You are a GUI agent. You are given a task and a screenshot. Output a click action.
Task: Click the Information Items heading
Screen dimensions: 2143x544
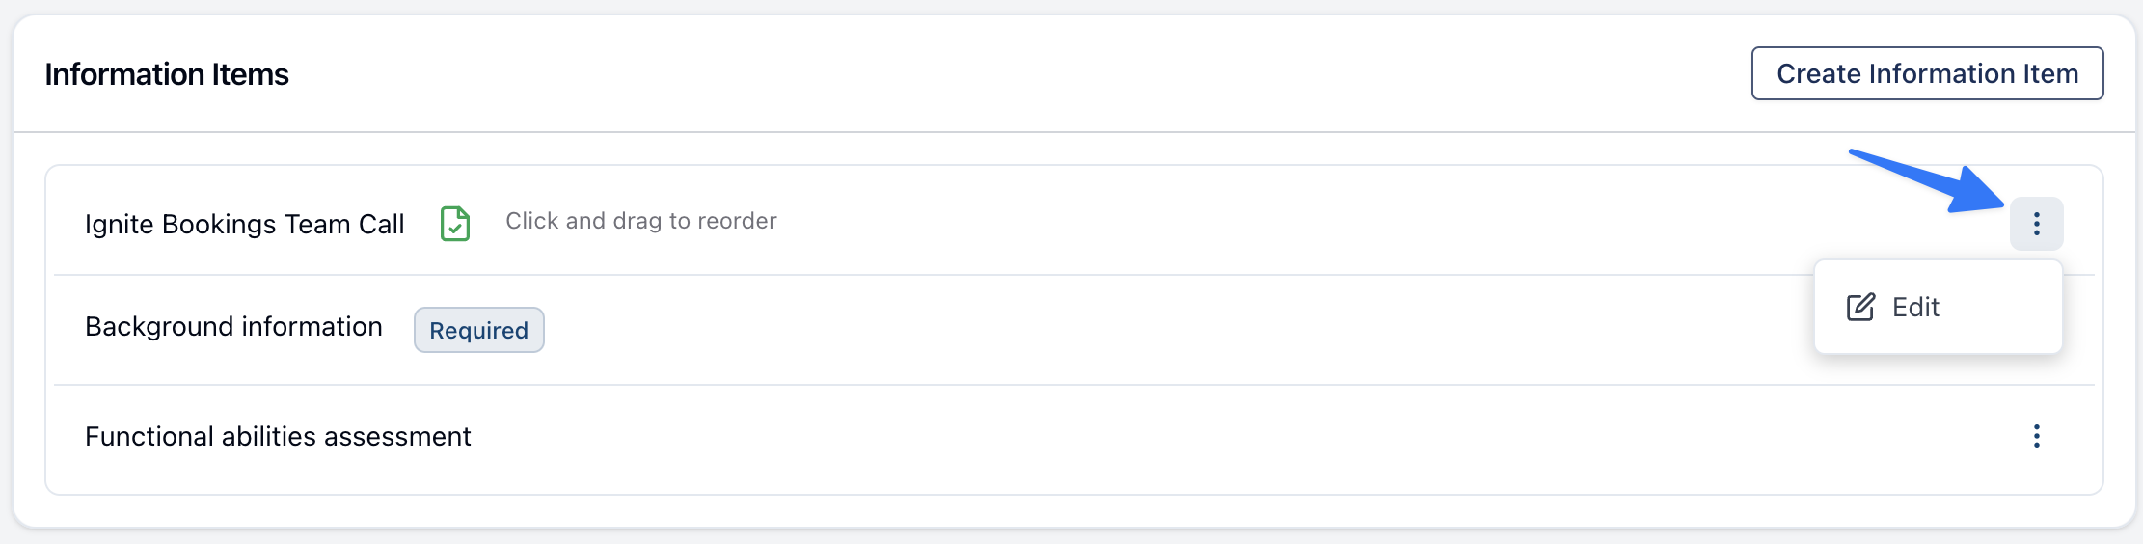(x=167, y=74)
